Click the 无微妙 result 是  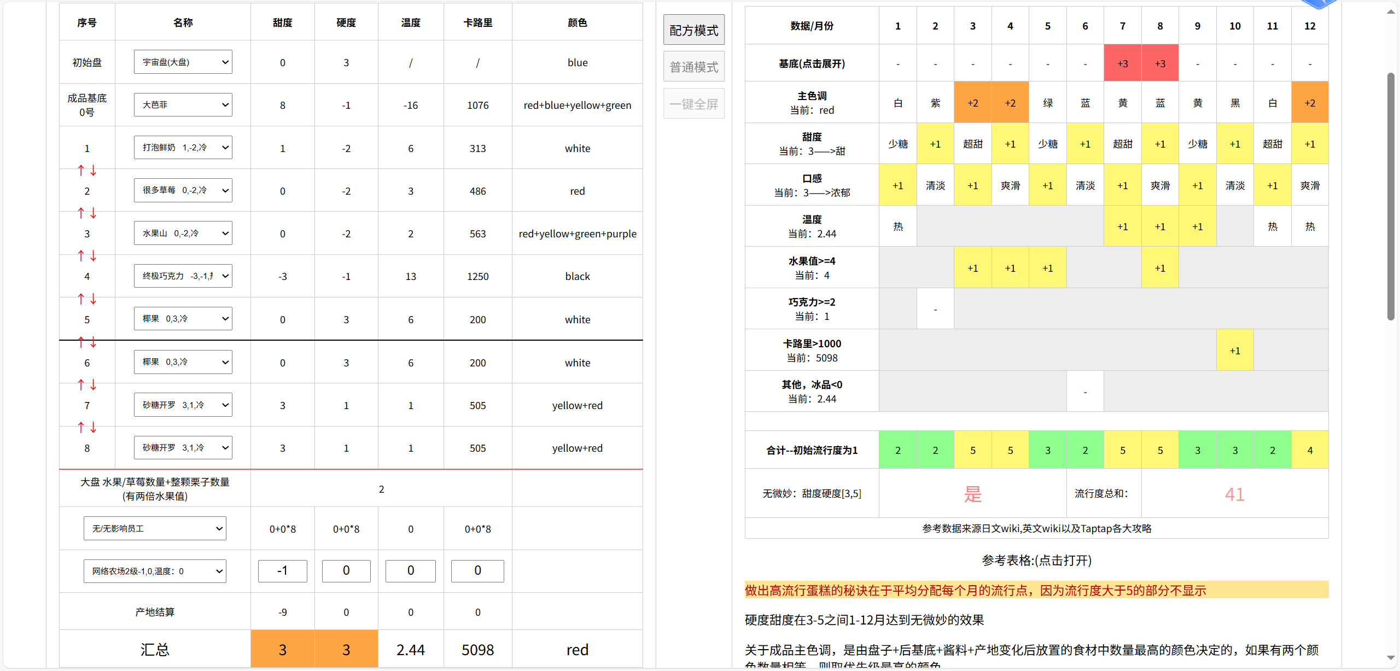(972, 494)
